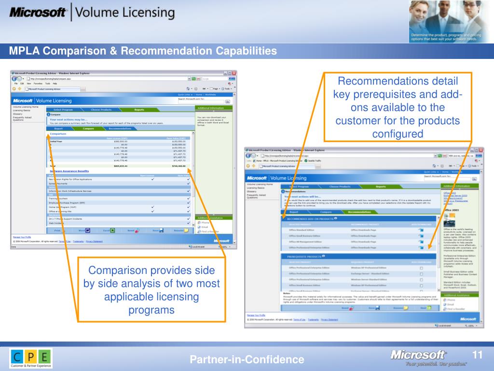The height and width of the screenshot is (371, 494).
Task: Click Microsoft.com search field in Recommendations window
Action: click(447, 179)
